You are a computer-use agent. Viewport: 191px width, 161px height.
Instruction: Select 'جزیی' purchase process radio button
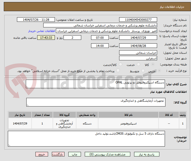[159, 71]
